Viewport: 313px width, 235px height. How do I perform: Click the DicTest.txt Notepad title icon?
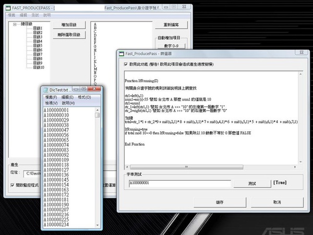[x=46, y=90]
